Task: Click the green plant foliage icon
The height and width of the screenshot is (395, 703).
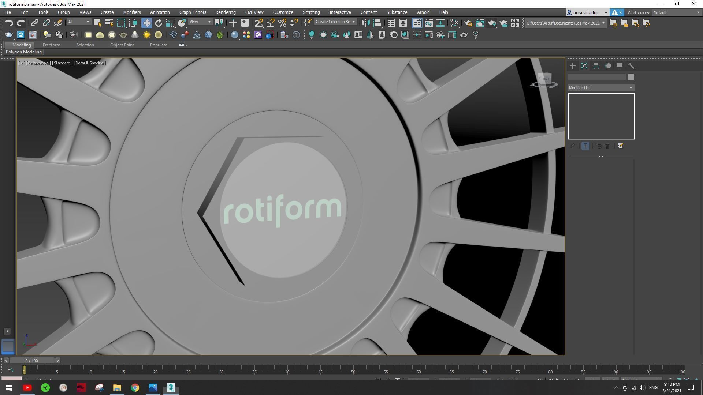Action: (x=220, y=35)
